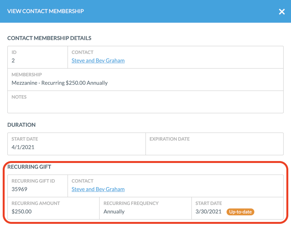Click the Recurring Amount label

tap(36, 203)
